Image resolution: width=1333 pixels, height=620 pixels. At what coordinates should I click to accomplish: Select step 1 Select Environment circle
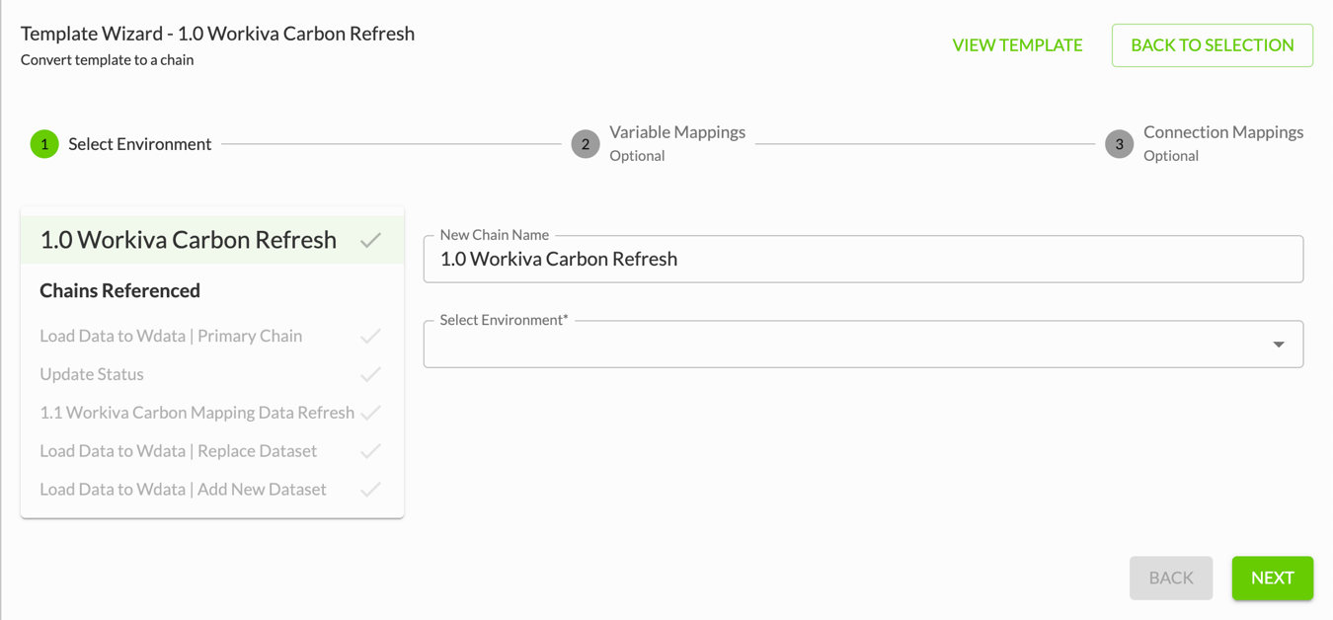[x=44, y=144]
